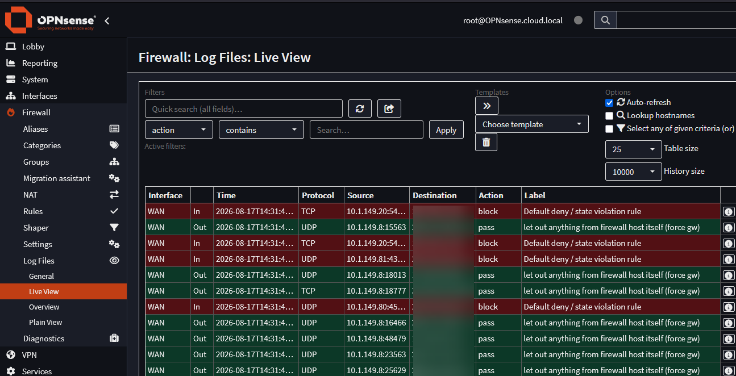Viewport: 736px width, 376px height.
Task: Enable Select any of given criteria checkbox
Action: tap(609, 129)
